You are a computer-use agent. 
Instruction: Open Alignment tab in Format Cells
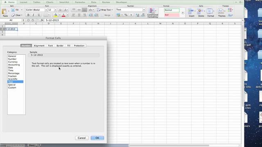point(39,46)
